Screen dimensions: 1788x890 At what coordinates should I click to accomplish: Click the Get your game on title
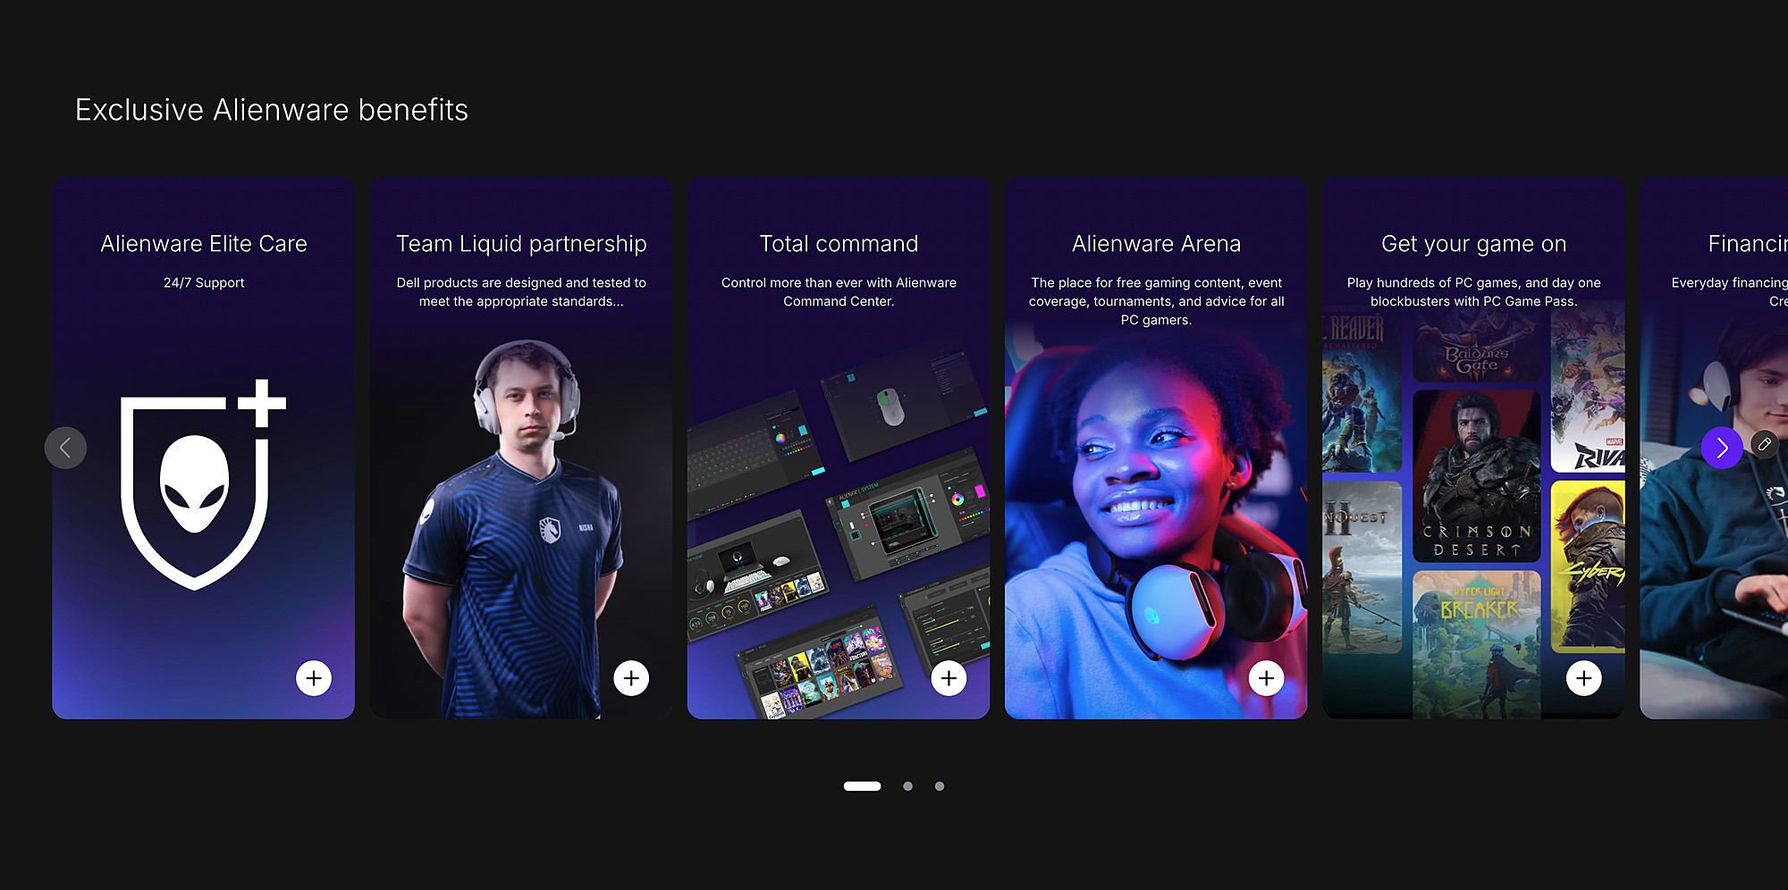1473,244
